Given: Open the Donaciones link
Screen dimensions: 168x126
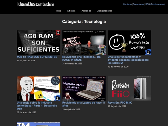Looking at the screenshot, I should pyautogui.click(x=138, y=4).
